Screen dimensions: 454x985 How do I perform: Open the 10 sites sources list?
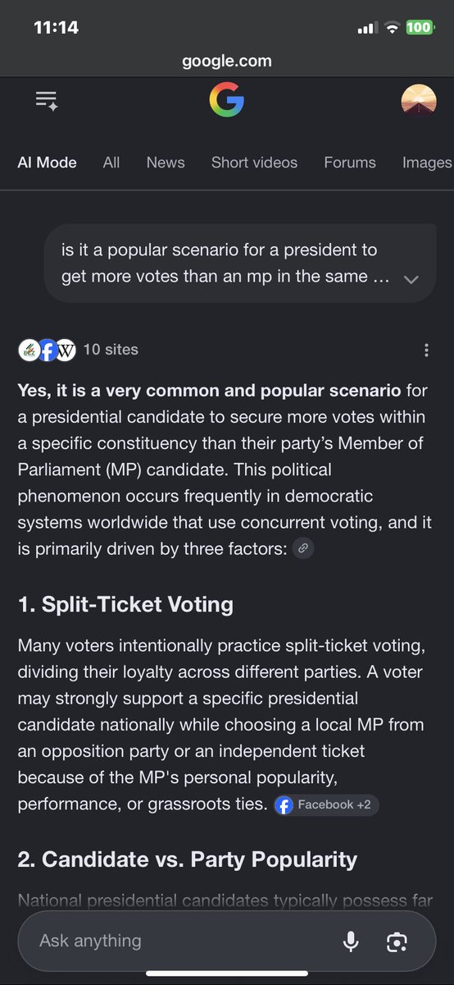pos(111,350)
